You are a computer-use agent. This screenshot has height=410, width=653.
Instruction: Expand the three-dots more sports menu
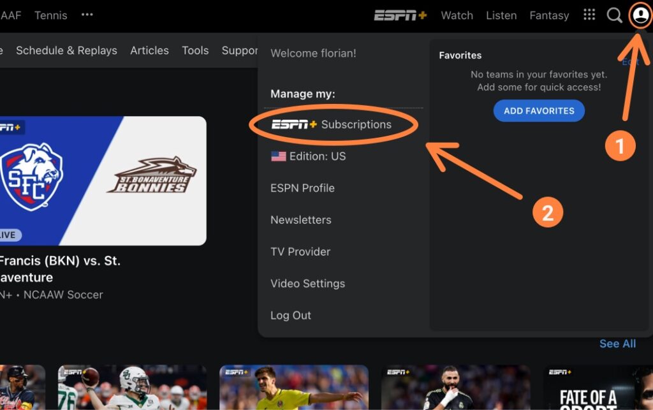point(87,15)
